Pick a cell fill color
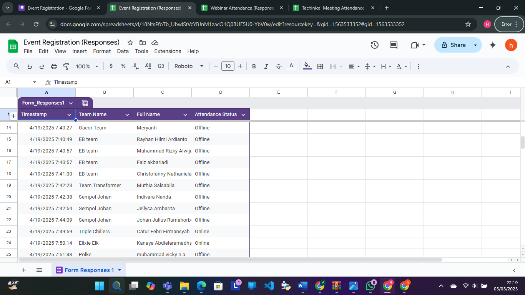Viewport: 525px width, 295px height. click(307, 66)
